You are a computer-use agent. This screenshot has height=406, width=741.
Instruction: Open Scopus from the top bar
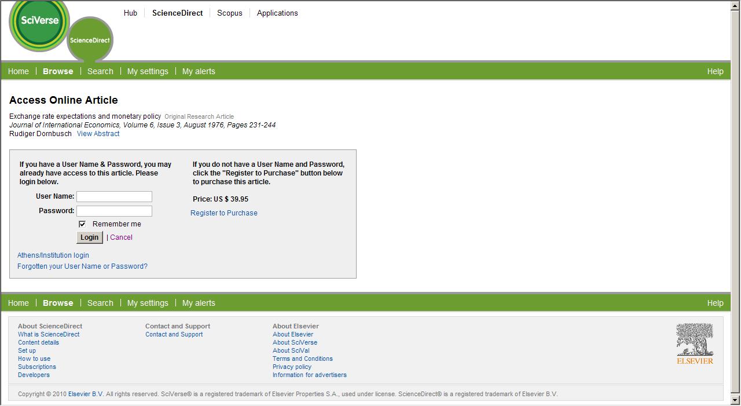[230, 13]
